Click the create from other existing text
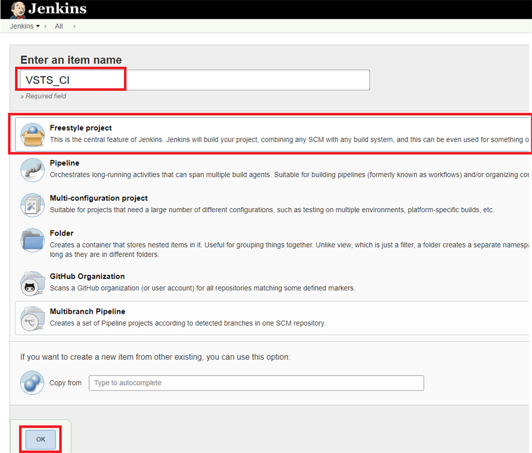Screen dimensions: 532x453 (x=155, y=357)
